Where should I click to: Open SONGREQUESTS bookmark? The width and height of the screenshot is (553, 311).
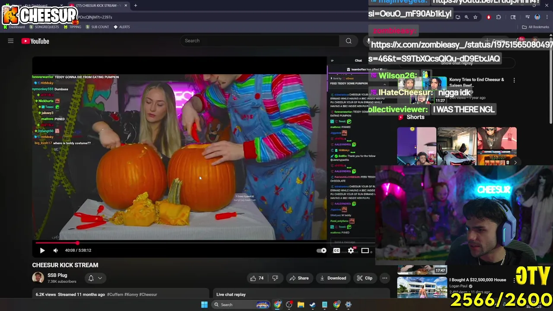(x=44, y=27)
